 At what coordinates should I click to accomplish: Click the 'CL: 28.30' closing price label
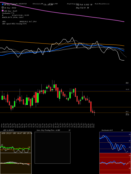(x=48, y=5)
